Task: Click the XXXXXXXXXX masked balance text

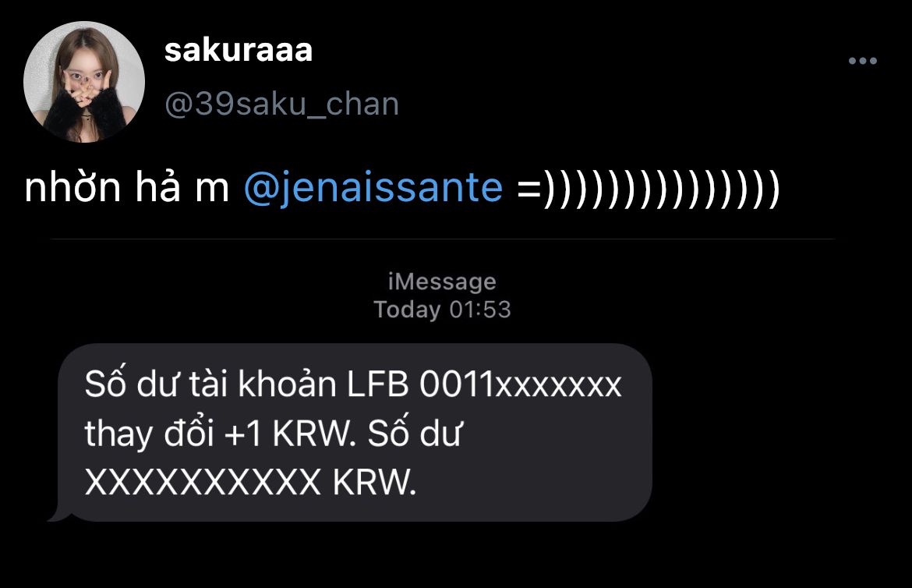Action: [203, 483]
